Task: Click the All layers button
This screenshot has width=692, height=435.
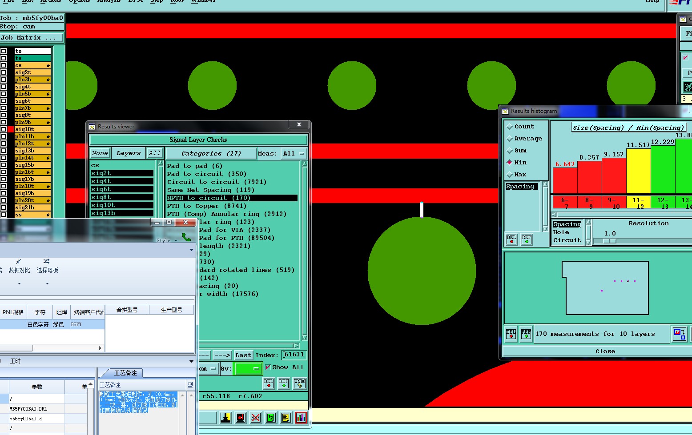Action: click(154, 153)
